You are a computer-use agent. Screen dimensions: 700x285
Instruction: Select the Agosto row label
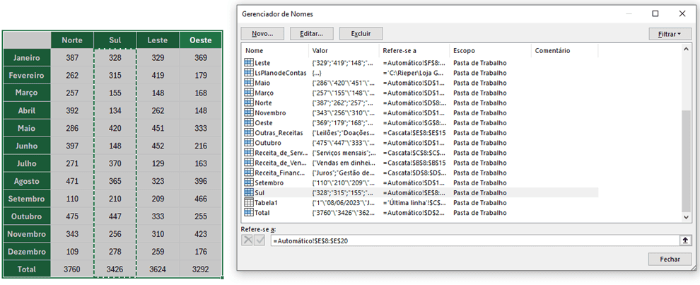click(x=27, y=181)
